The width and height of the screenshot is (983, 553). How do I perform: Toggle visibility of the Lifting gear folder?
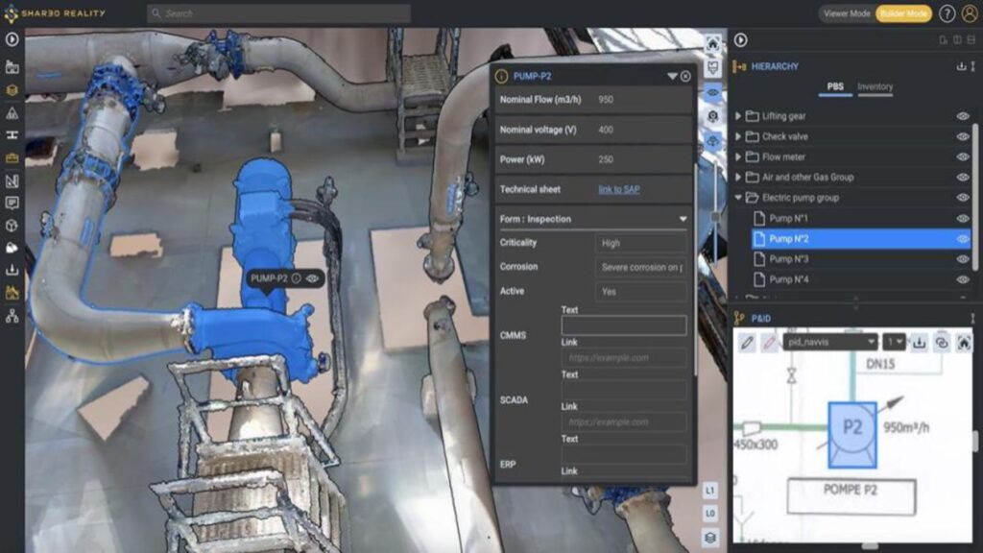point(962,116)
